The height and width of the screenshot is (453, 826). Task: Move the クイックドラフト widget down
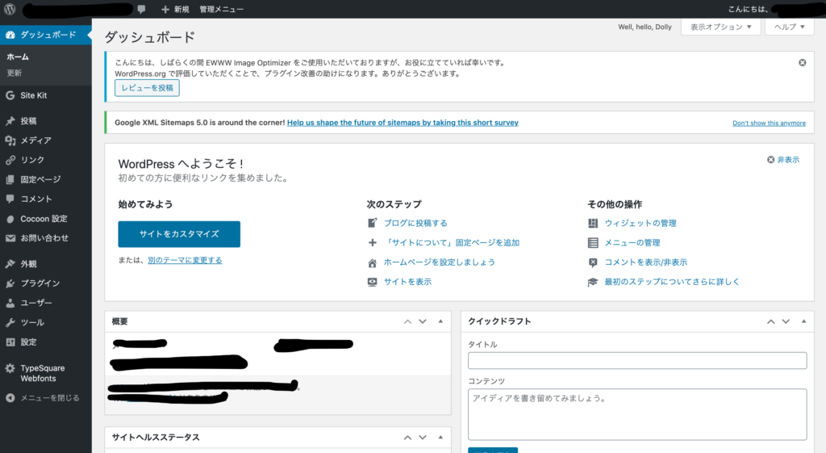[786, 321]
